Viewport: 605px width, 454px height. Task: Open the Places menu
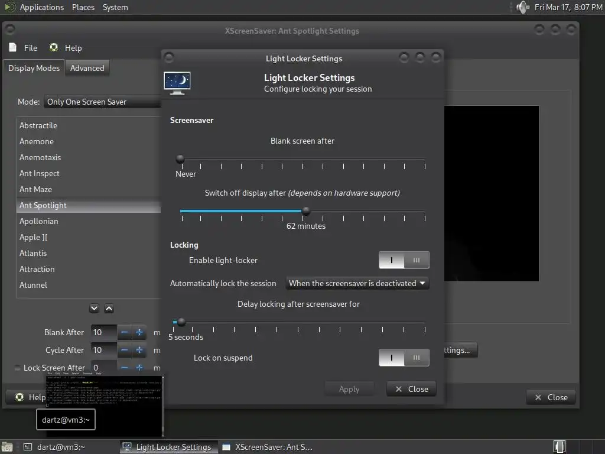83,7
